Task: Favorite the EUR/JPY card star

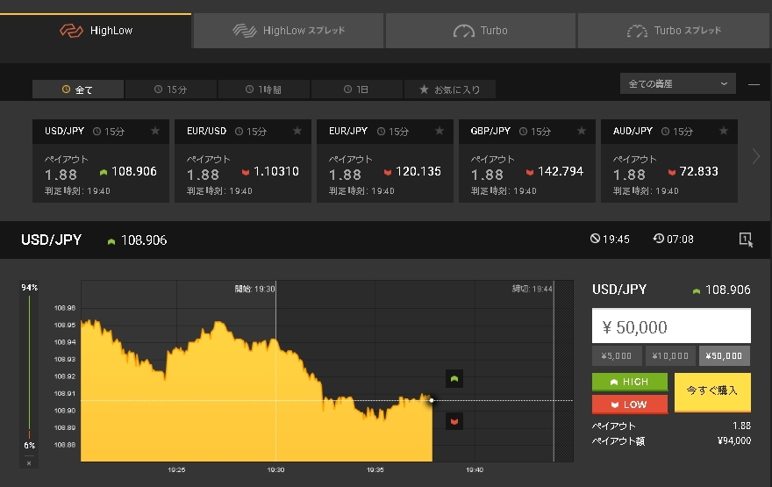Action: pos(440,131)
